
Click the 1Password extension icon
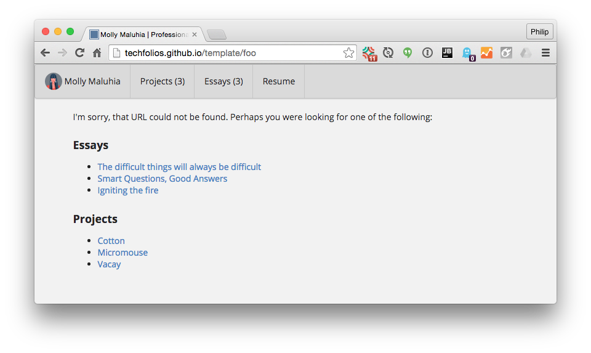tap(427, 53)
